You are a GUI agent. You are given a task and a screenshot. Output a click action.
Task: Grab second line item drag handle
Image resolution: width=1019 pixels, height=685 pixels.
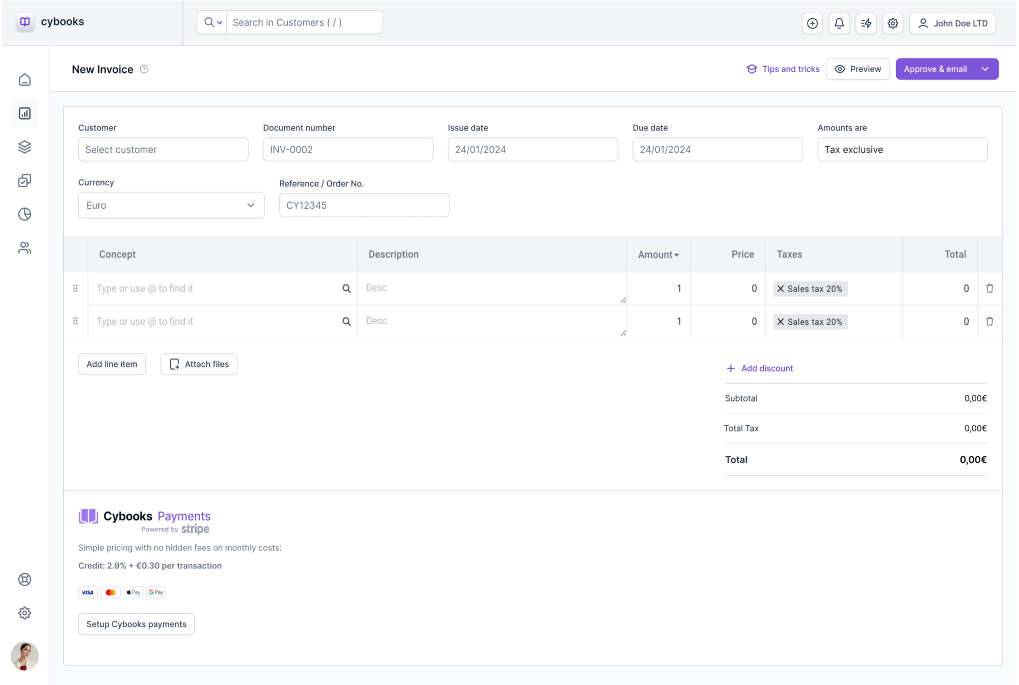click(x=75, y=322)
